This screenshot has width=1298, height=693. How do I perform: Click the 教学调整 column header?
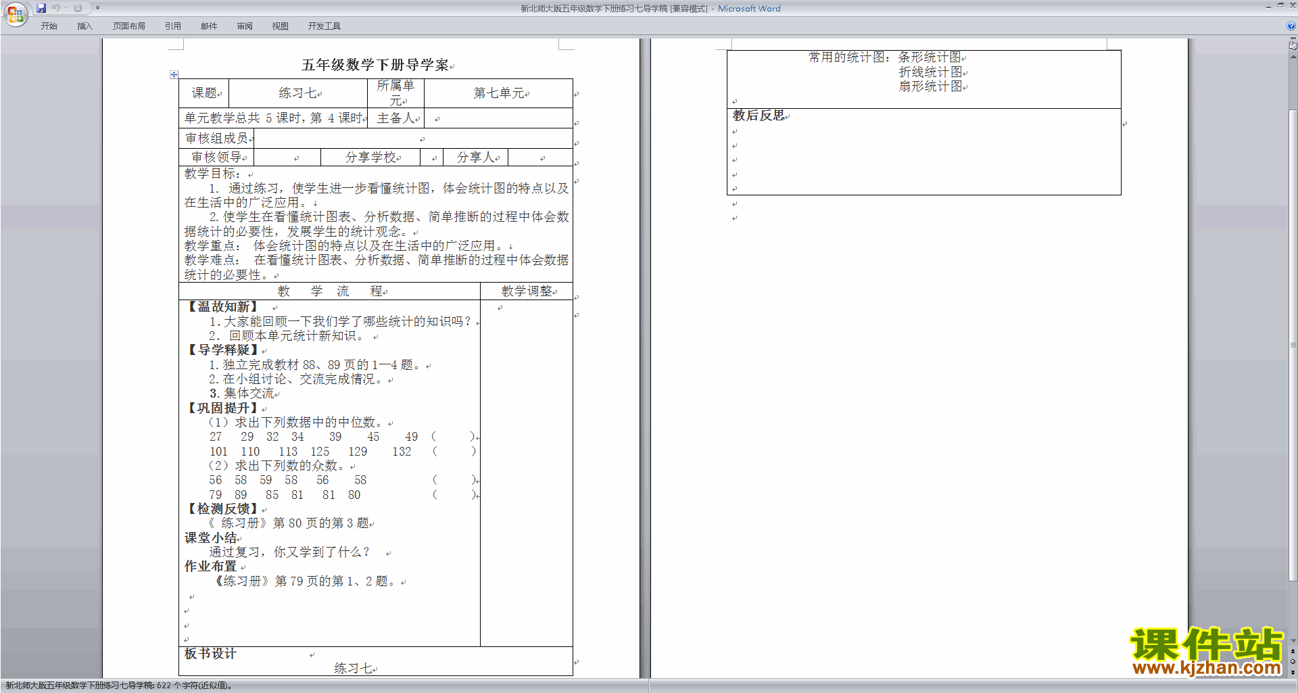click(527, 291)
